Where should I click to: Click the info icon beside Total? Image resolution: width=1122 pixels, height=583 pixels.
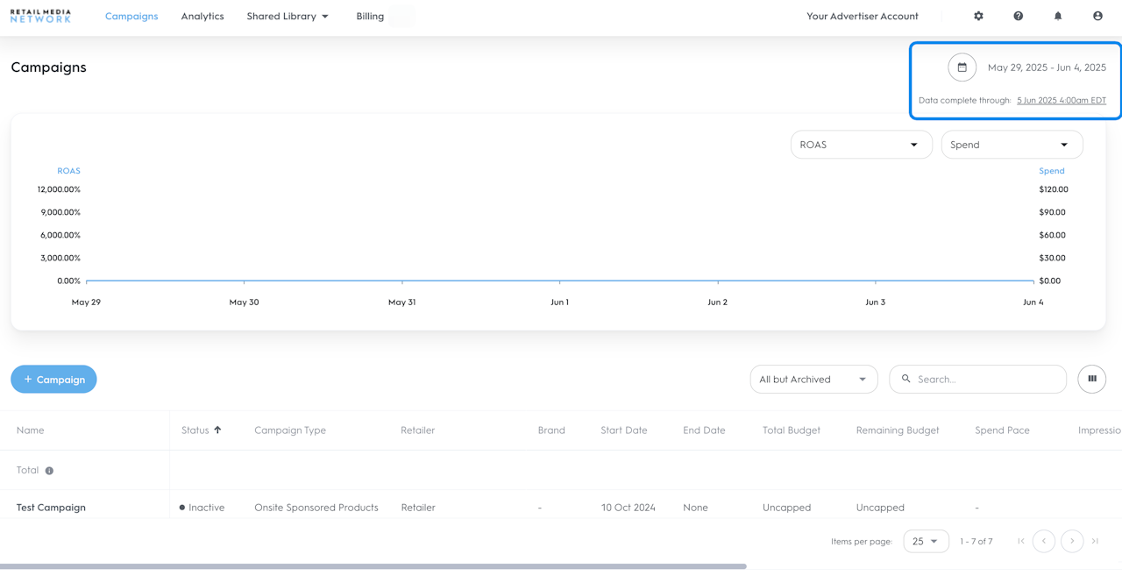click(49, 471)
